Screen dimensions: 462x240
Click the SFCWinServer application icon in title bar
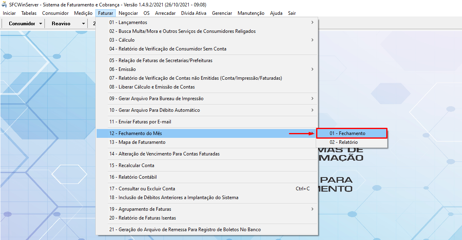pyautogui.click(x=4, y=4)
